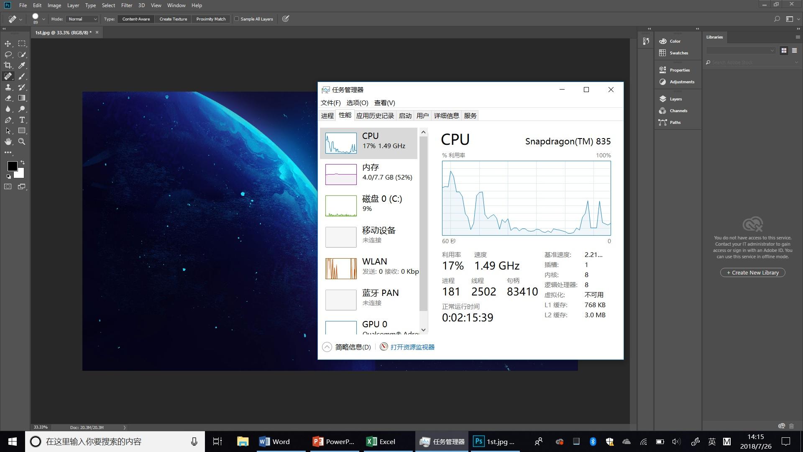Image resolution: width=803 pixels, height=452 pixels.
Task: Select the Move tool
Action: click(x=8, y=44)
